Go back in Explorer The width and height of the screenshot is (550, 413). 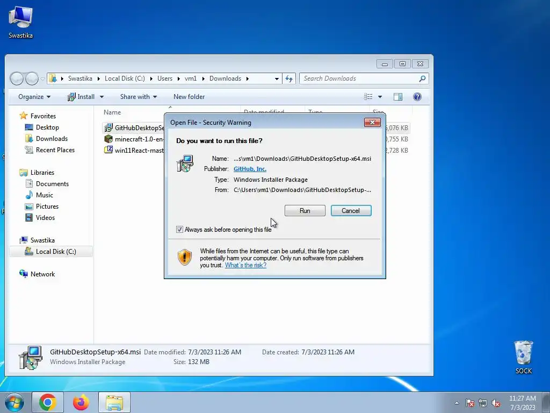17,79
